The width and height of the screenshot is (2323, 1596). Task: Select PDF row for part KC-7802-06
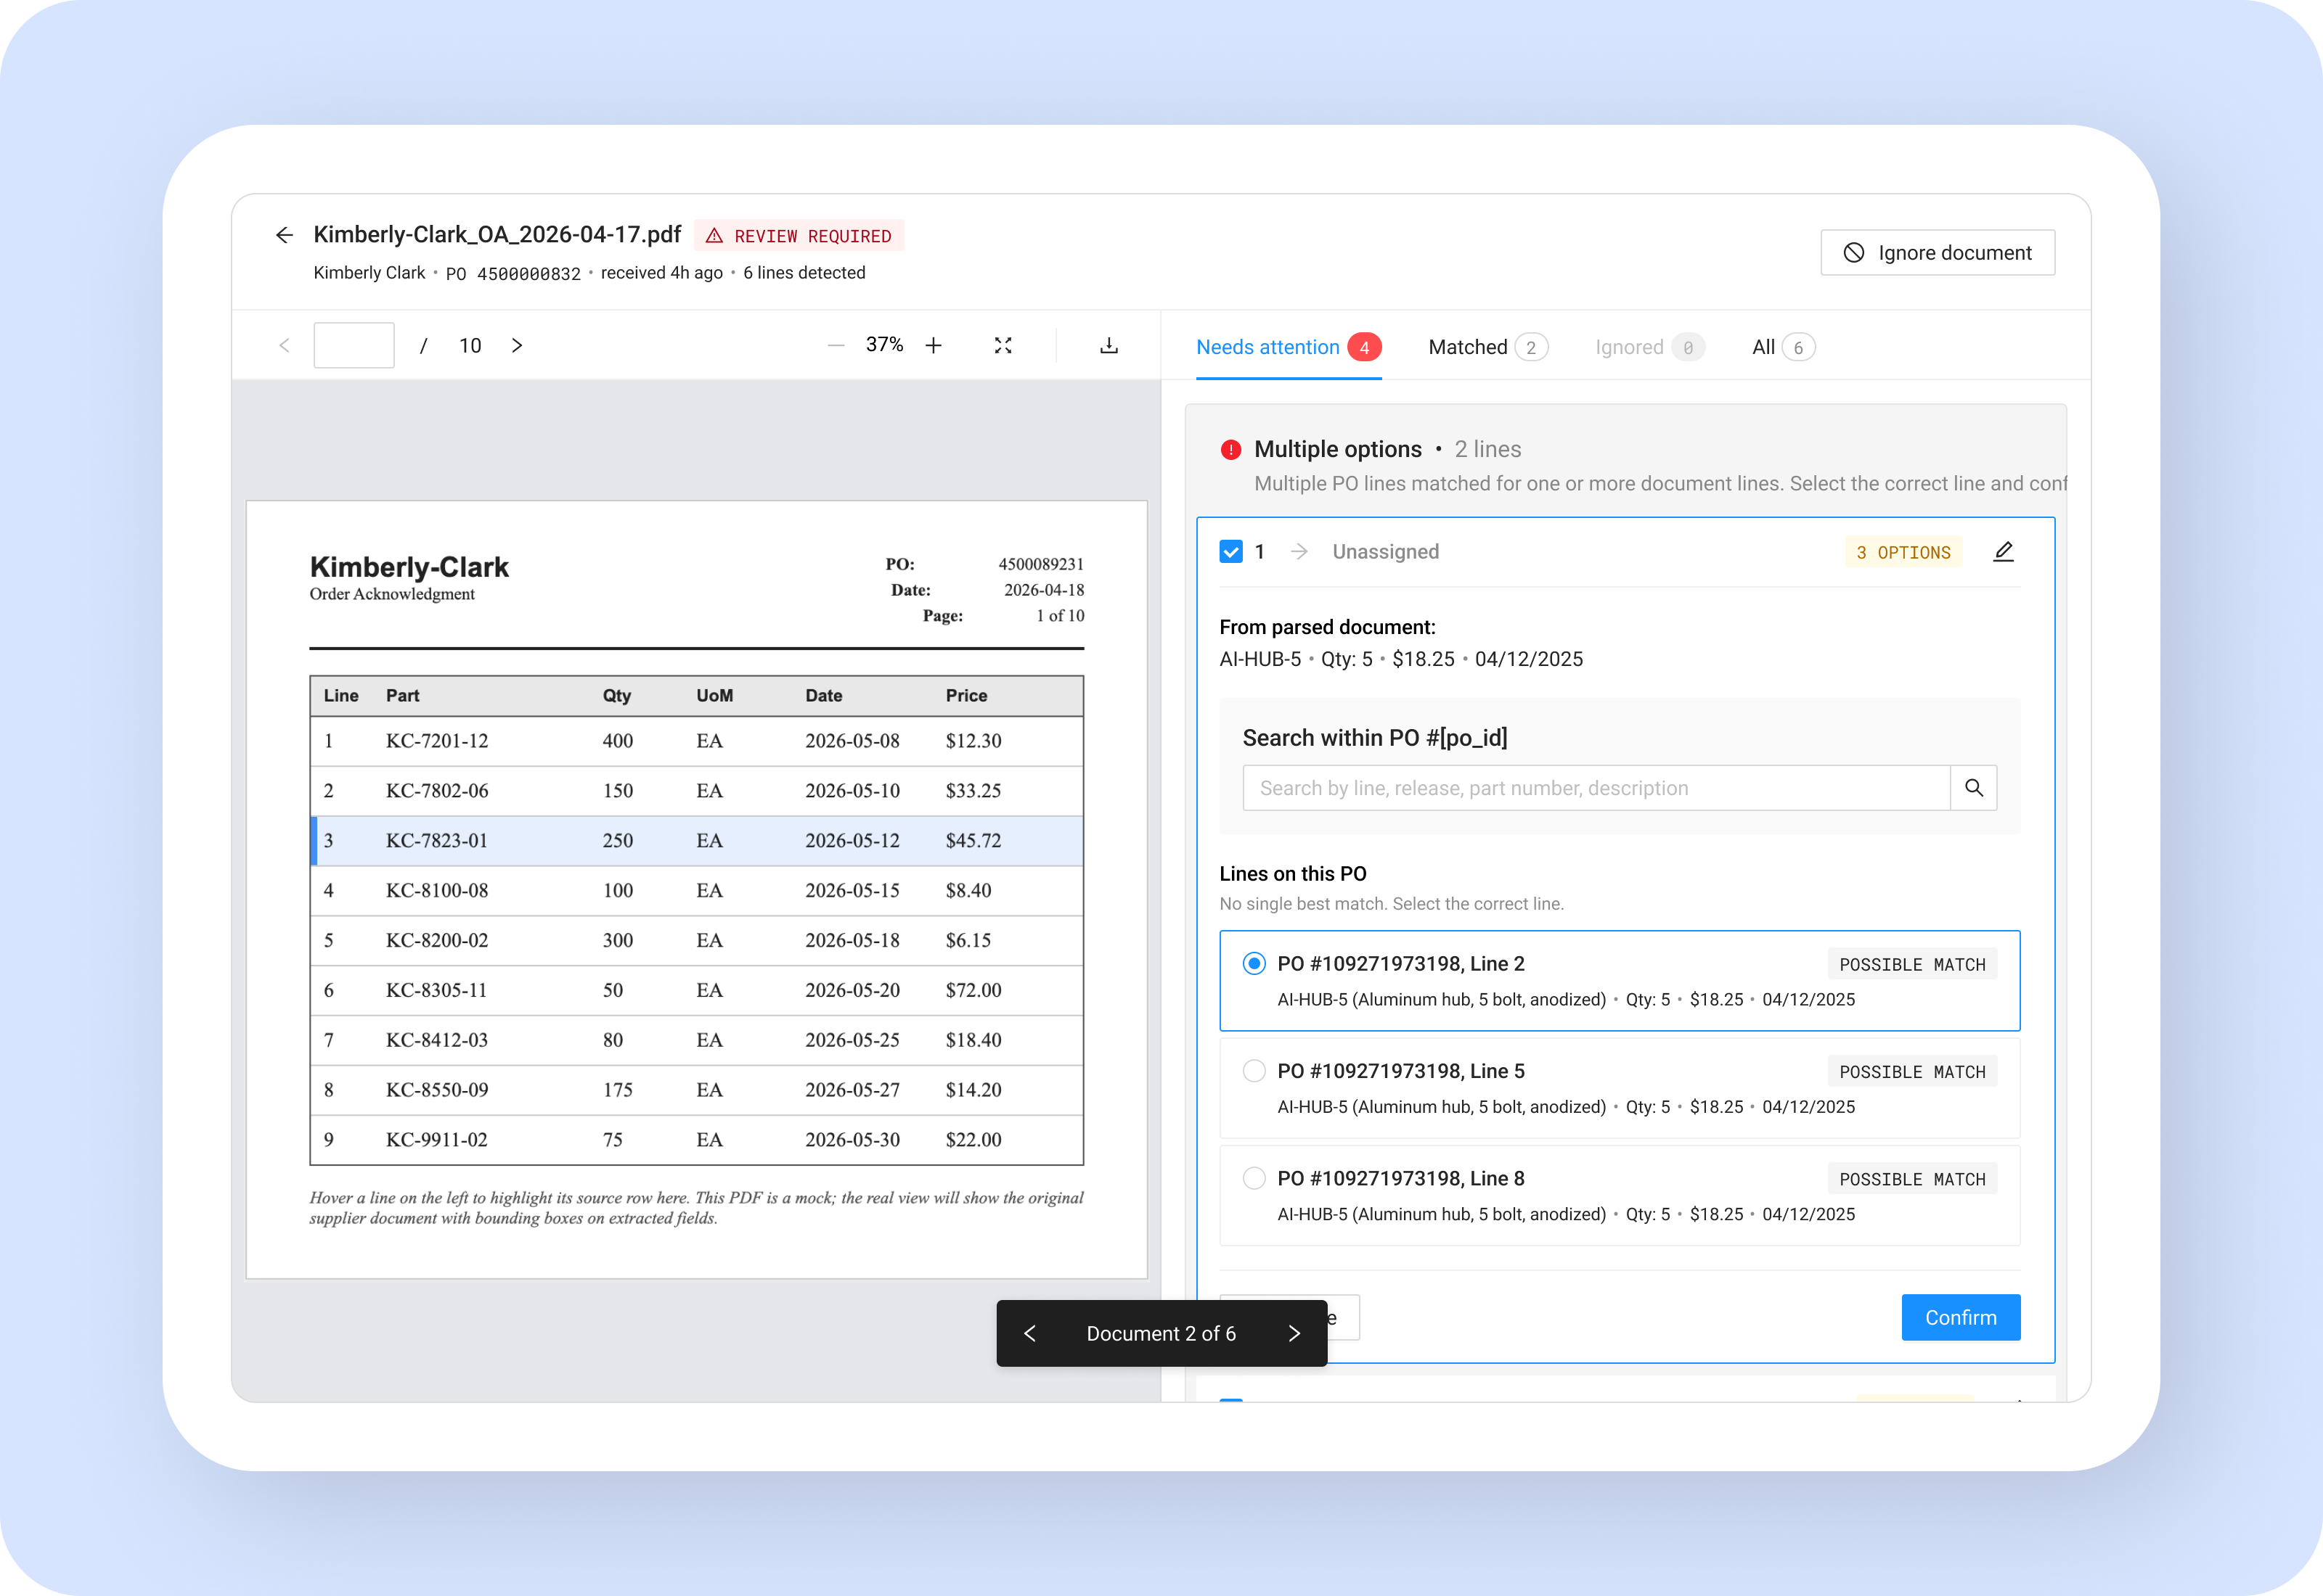tap(698, 791)
